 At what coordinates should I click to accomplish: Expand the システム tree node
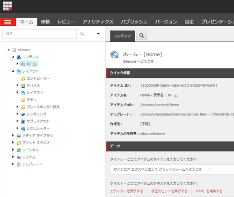tap(13, 157)
